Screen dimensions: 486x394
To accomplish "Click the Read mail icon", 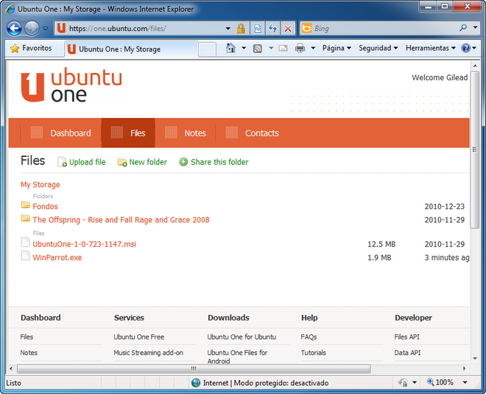I will point(283,48).
